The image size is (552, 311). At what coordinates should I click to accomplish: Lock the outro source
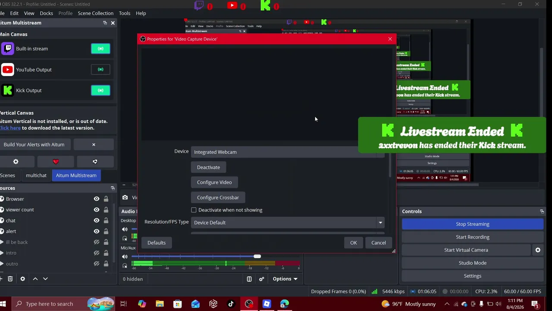pyautogui.click(x=106, y=264)
